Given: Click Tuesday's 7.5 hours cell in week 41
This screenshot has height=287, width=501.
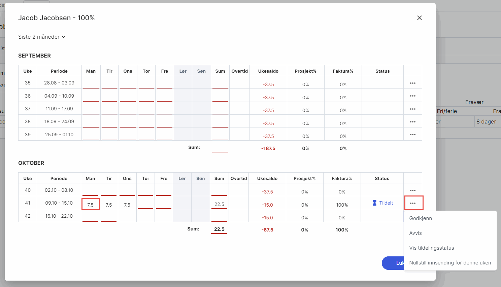Looking at the screenshot, I should click(109, 205).
